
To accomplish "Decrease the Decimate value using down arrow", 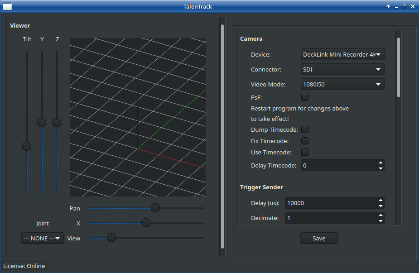I will [380, 221].
